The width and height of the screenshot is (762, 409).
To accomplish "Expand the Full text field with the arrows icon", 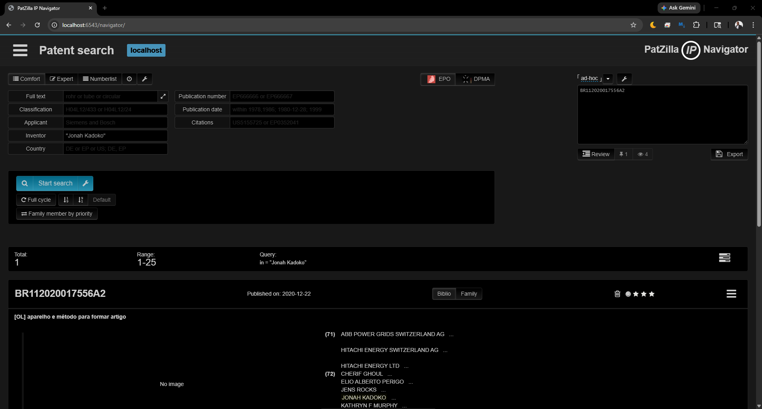I will pyautogui.click(x=163, y=96).
